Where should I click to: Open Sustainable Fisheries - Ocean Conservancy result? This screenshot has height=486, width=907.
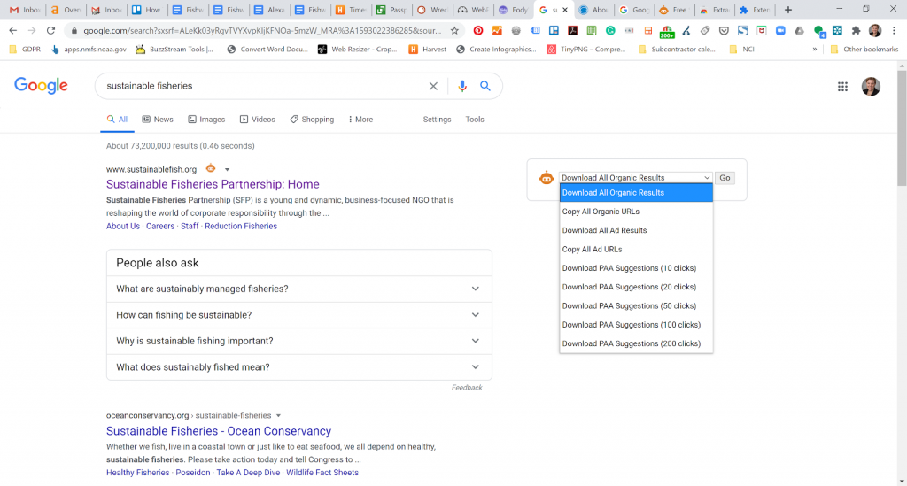[219, 431]
